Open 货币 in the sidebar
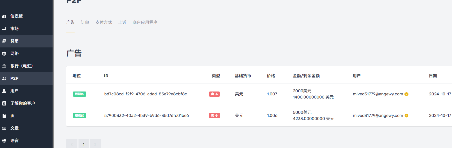452x148 pixels. pyautogui.click(x=26, y=41)
